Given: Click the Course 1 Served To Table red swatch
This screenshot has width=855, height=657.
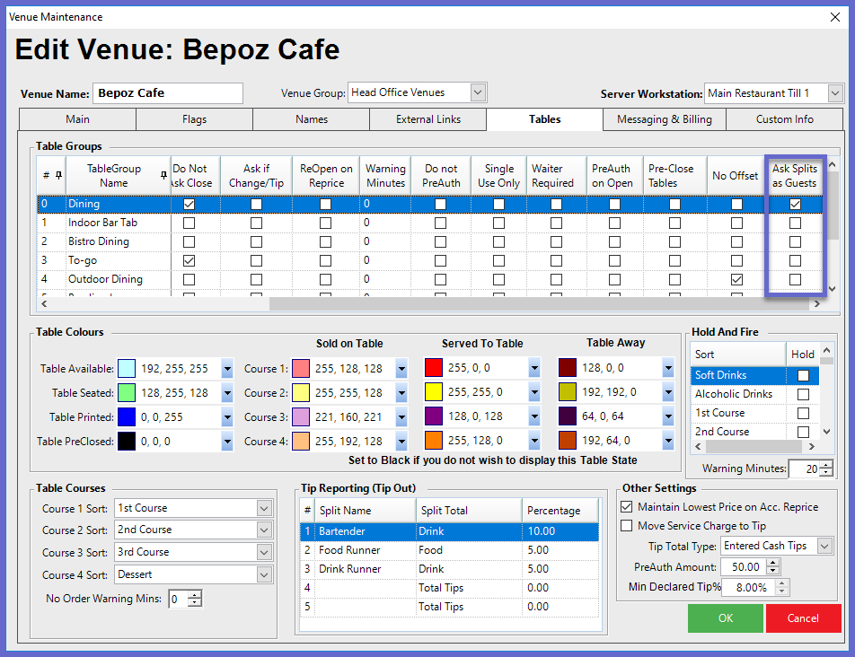Looking at the screenshot, I should click(x=434, y=368).
